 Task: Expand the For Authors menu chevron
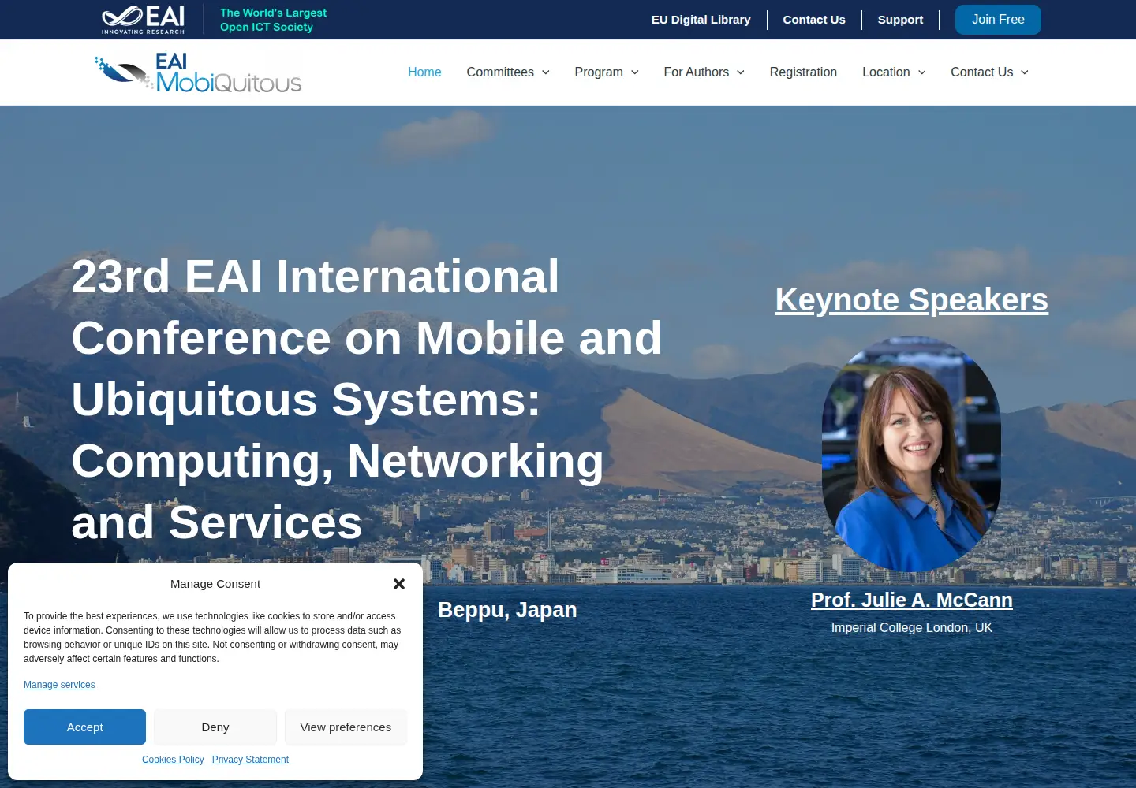[x=741, y=72]
